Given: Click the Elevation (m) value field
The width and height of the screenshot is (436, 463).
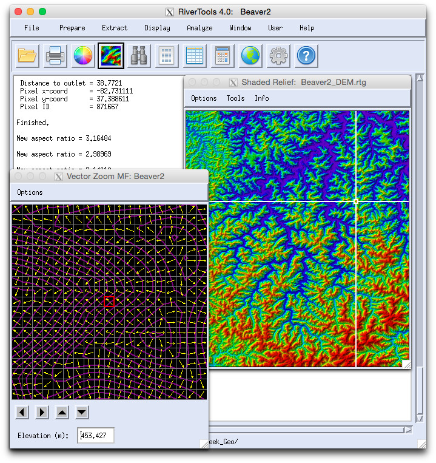Looking at the screenshot, I should point(96,435).
